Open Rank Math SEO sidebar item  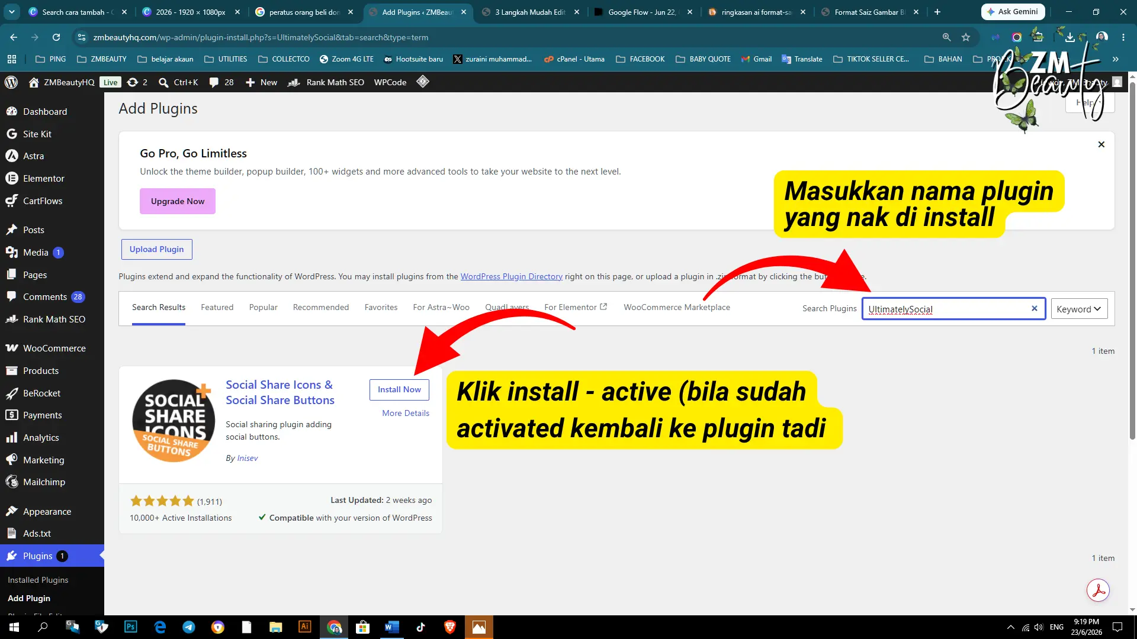pyautogui.click(x=54, y=319)
